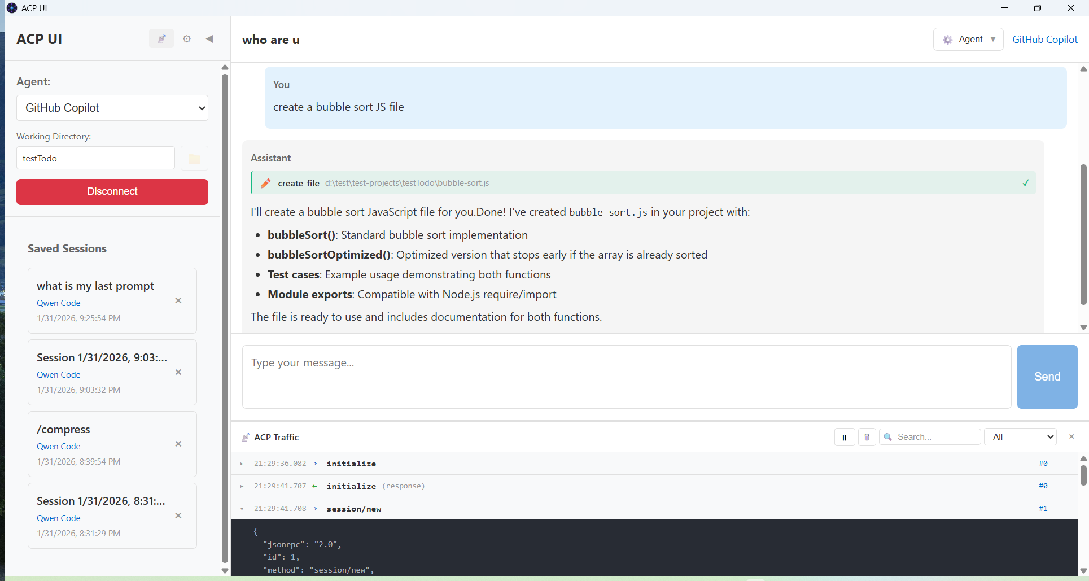Image resolution: width=1089 pixels, height=581 pixels.
Task: Remove the /compress saved session
Action: (178, 444)
